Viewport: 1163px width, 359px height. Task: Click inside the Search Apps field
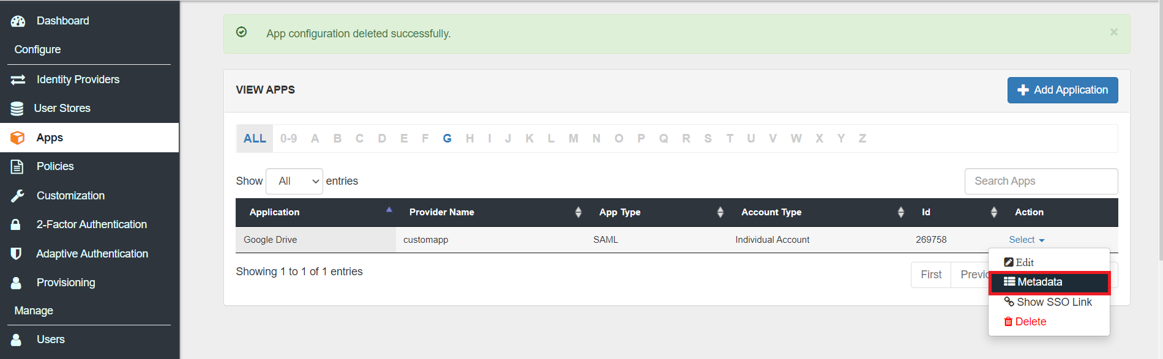pos(1041,181)
